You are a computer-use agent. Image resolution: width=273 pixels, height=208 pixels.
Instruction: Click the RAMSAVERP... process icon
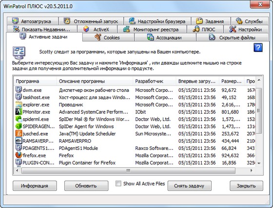(x=19, y=141)
